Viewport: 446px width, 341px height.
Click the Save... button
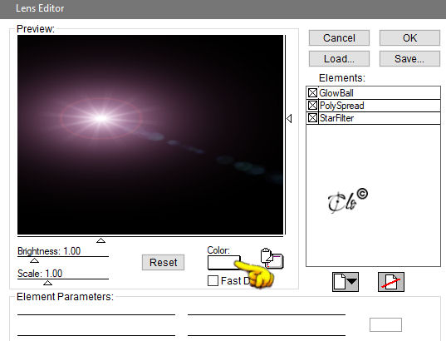click(409, 59)
